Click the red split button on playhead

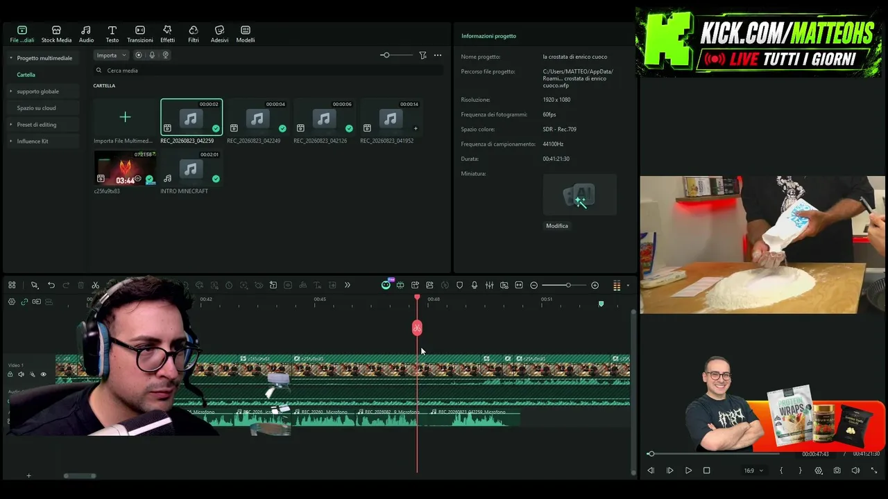tap(417, 328)
